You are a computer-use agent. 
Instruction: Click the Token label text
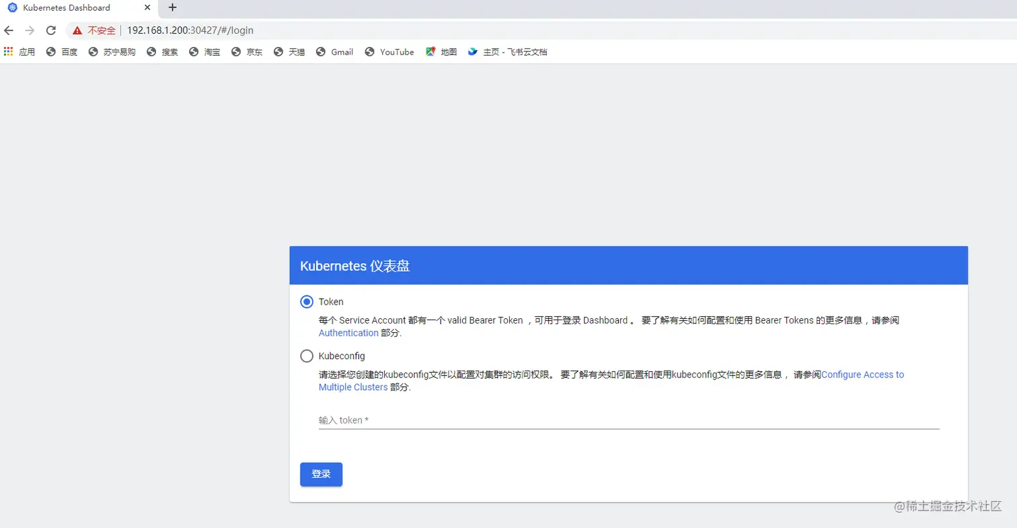pyautogui.click(x=331, y=302)
